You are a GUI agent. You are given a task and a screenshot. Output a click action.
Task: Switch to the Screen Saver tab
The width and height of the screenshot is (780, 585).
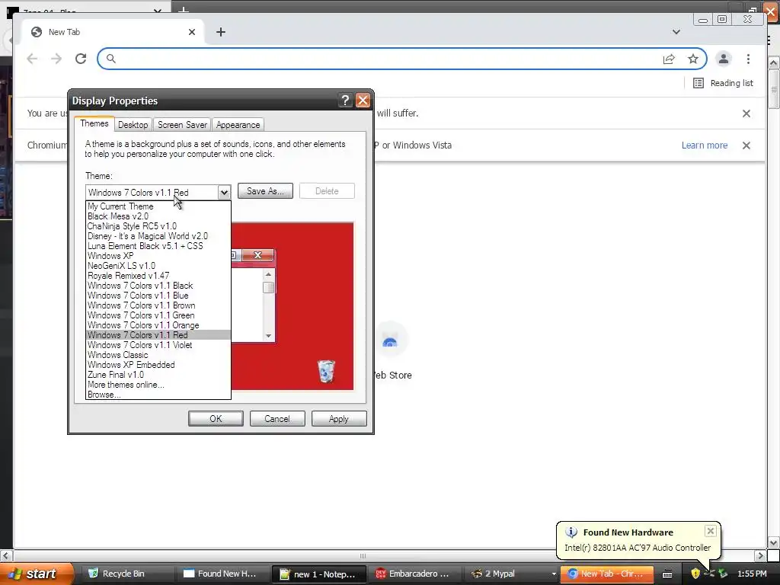[x=182, y=124]
